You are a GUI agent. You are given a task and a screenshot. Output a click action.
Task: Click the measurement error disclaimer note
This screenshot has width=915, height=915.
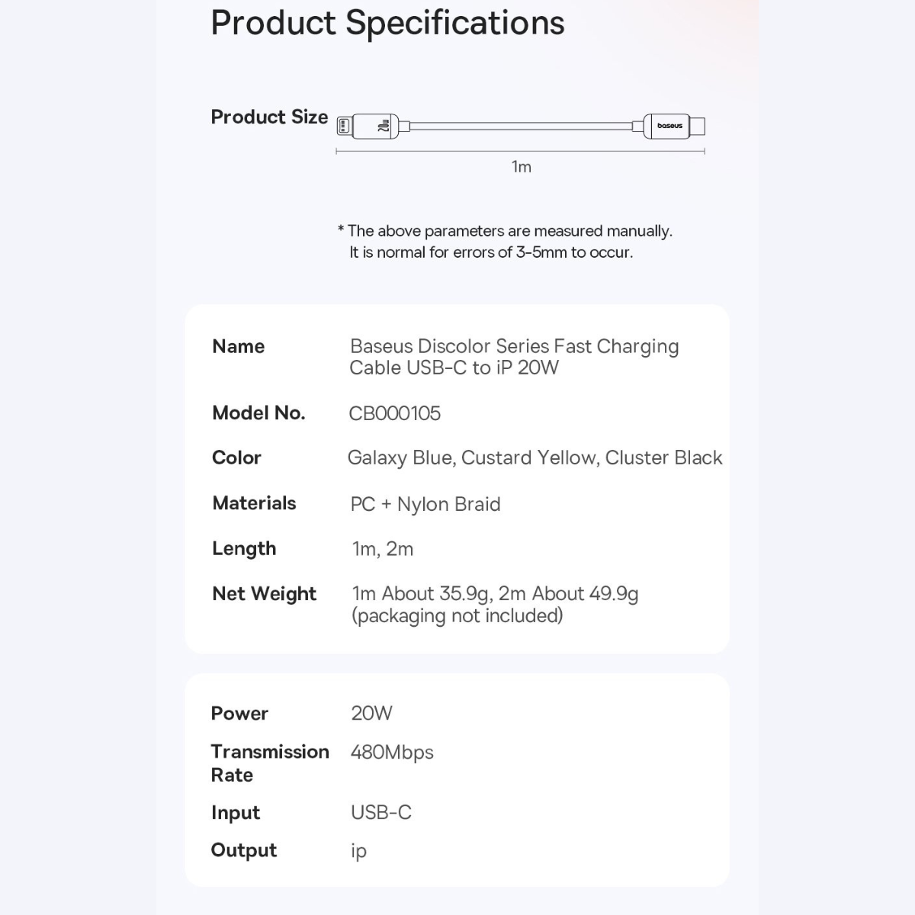[504, 242]
